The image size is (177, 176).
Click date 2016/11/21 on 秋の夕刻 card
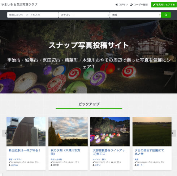click(58, 162)
